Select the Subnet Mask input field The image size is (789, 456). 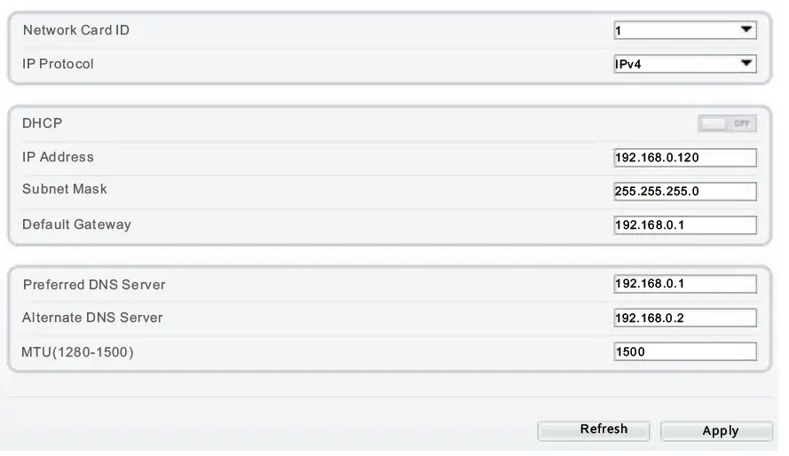point(684,192)
